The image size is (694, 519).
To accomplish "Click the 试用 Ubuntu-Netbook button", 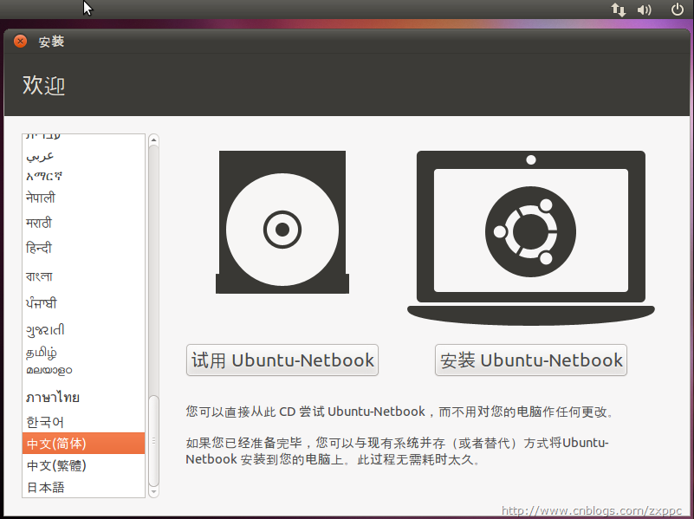I will (x=282, y=360).
